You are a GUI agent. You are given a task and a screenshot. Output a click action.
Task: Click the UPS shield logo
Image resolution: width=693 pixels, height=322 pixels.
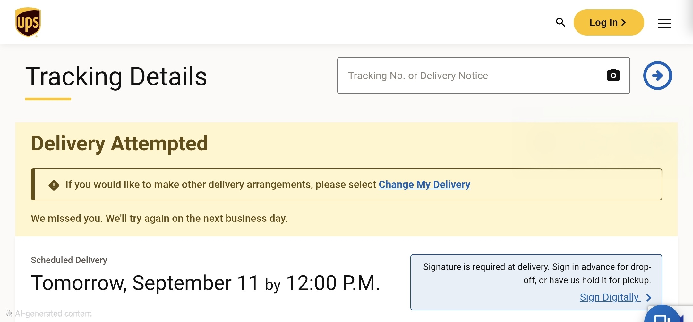[x=28, y=22]
